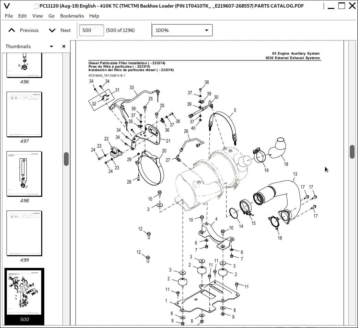Click part callout number 13 on exhaust pipe

(295, 174)
